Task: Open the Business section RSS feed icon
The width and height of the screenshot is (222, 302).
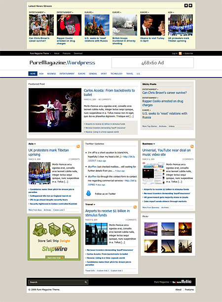Action: coord(192,146)
